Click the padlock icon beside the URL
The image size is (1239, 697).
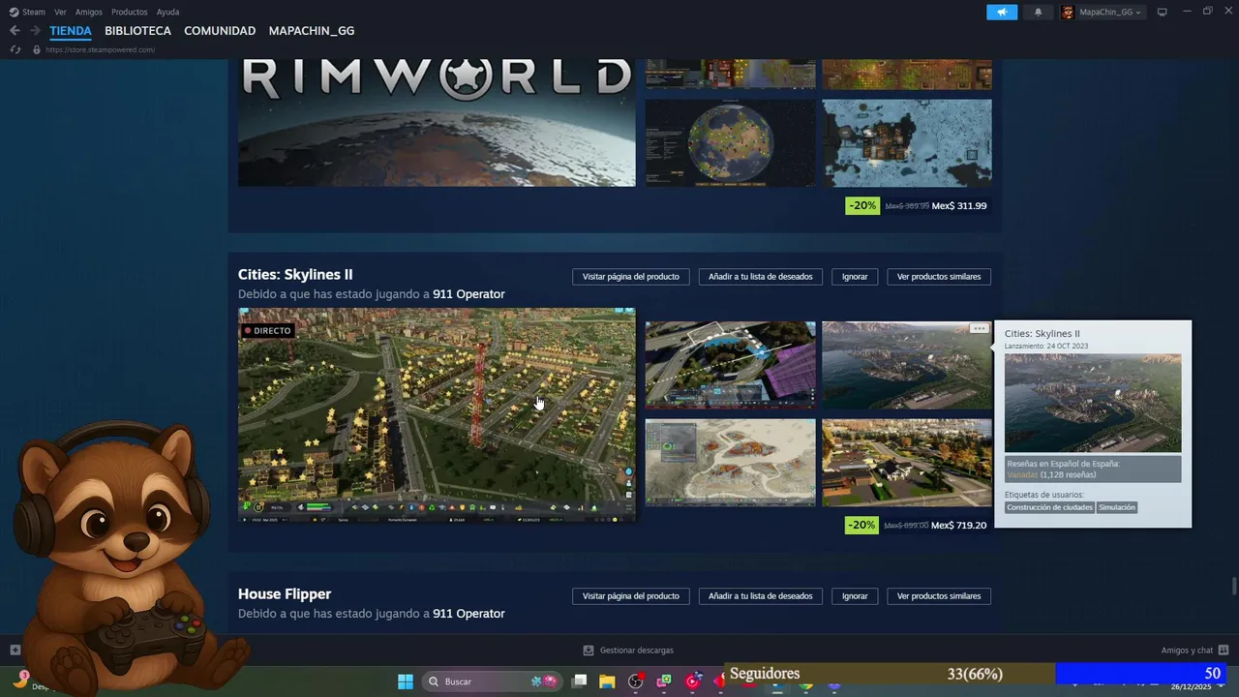(x=37, y=49)
